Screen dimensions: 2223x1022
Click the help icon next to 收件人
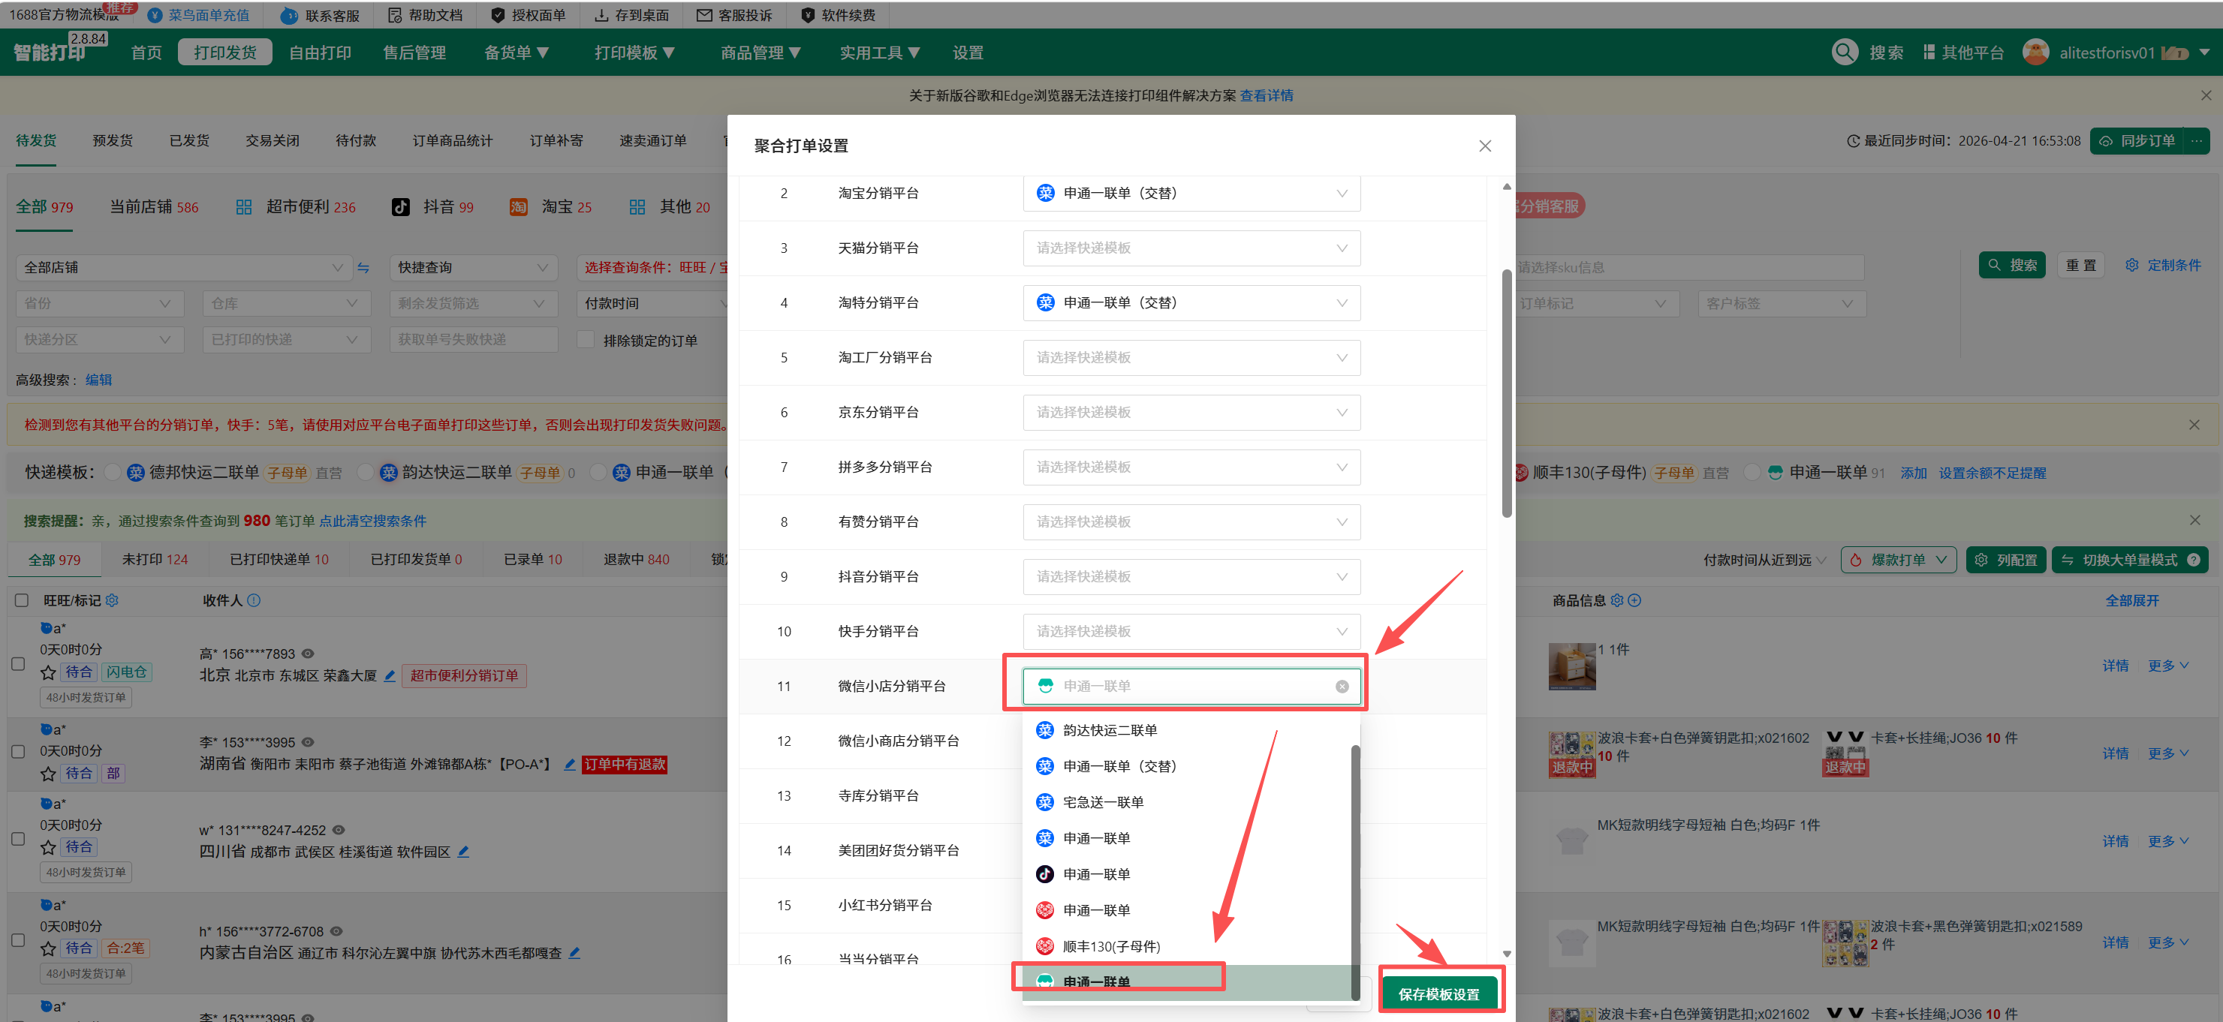[x=254, y=600]
